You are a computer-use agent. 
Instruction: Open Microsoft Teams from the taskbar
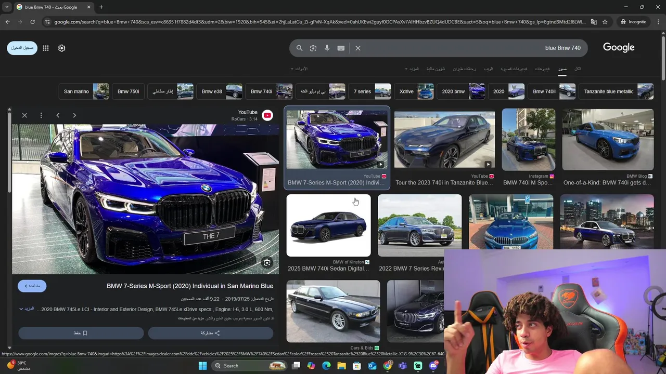click(x=403, y=366)
